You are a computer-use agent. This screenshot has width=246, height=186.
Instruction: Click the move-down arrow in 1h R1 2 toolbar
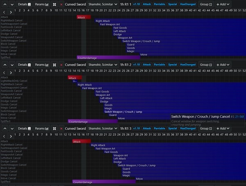click(11, 65)
